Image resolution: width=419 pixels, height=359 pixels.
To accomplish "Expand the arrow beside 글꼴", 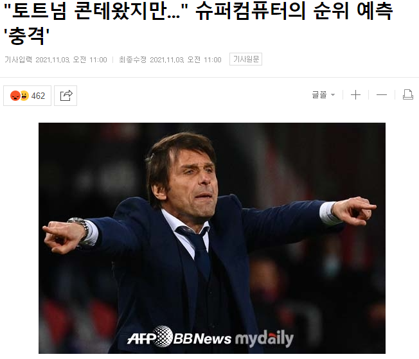I will [333, 95].
